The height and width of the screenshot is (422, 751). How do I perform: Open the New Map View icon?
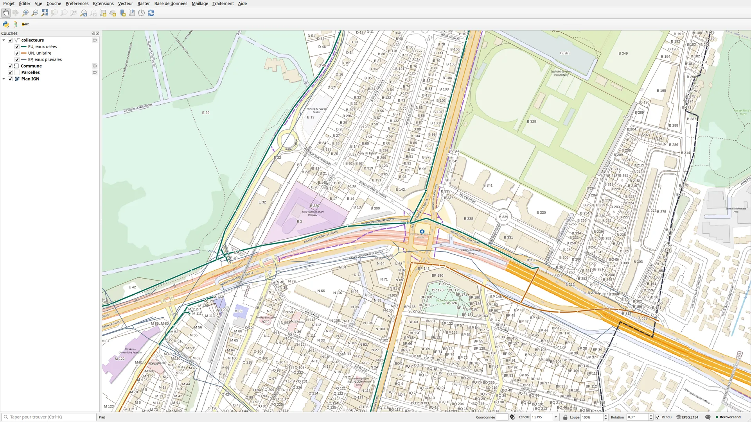pos(103,13)
